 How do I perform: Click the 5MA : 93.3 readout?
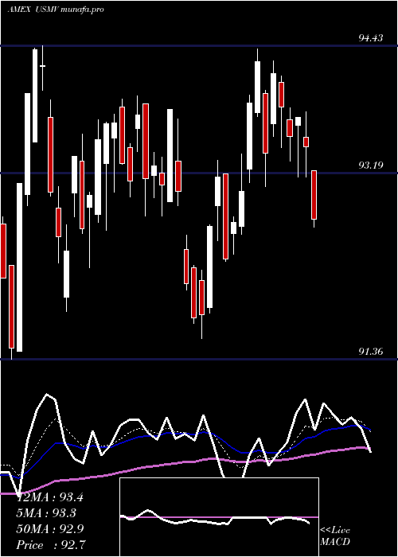(x=46, y=513)
